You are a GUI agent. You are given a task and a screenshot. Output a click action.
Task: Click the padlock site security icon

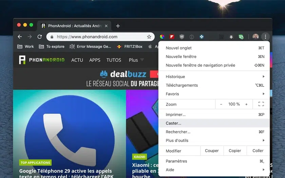(x=52, y=37)
